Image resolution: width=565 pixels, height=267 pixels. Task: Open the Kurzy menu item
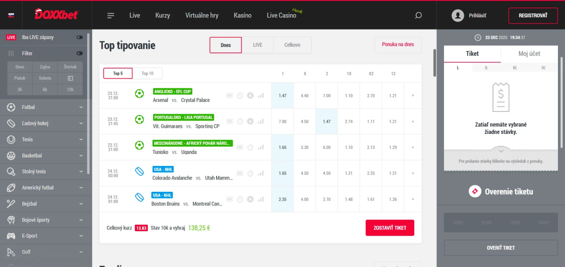(162, 16)
